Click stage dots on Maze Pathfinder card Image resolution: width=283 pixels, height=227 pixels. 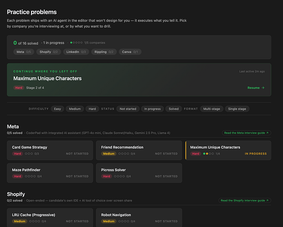pyautogui.click(x=30, y=176)
